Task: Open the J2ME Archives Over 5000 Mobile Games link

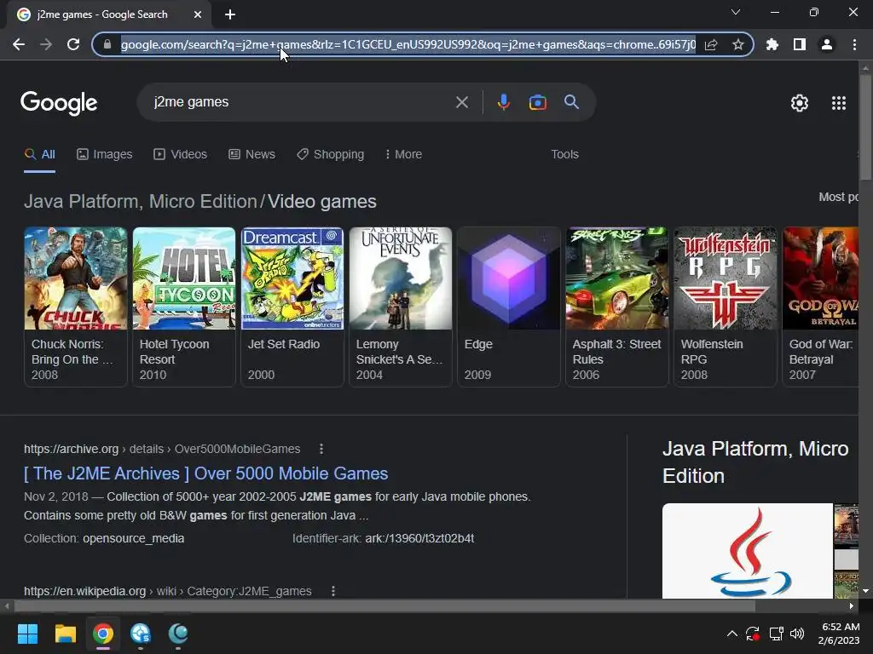Action: (206, 473)
